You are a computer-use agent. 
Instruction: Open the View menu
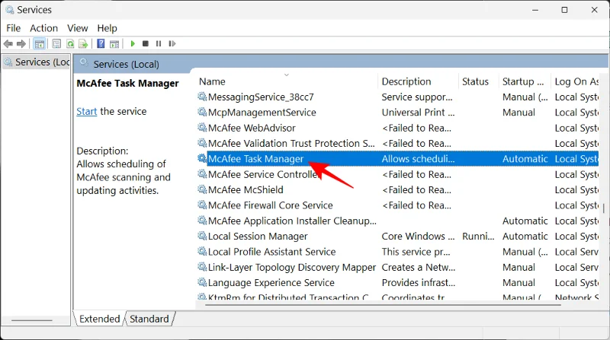pyautogui.click(x=78, y=28)
